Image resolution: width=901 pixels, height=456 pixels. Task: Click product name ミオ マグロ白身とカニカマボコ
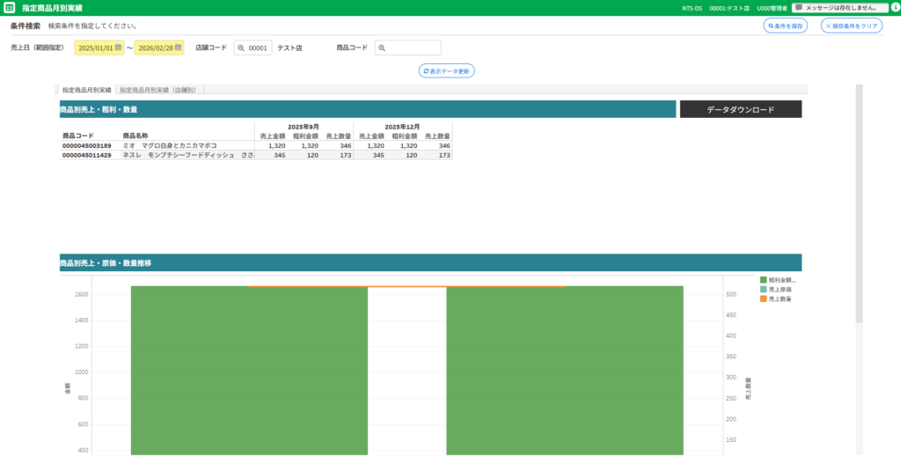click(x=170, y=146)
